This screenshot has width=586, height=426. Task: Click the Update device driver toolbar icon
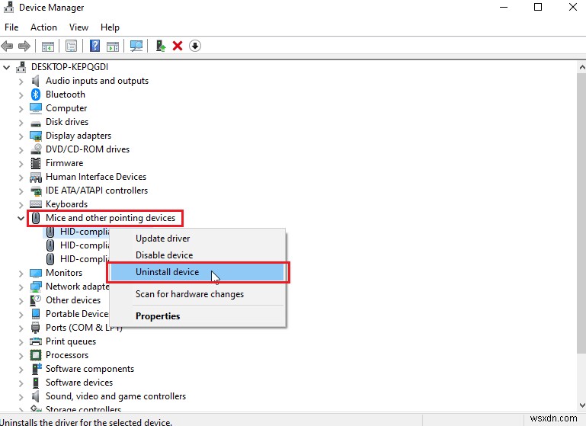(161, 46)
